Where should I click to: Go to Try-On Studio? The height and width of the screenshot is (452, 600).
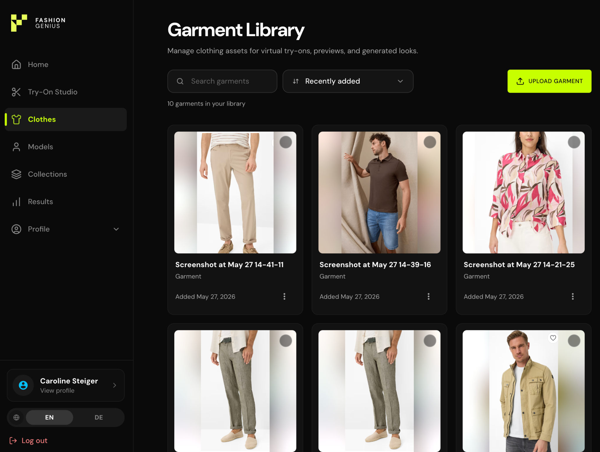tap(66, 92)
